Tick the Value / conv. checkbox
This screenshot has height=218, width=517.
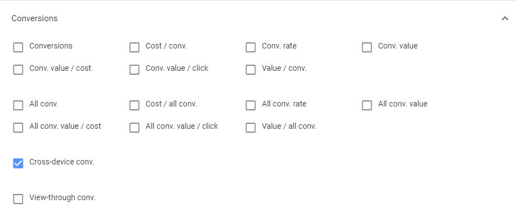[250, 70]
